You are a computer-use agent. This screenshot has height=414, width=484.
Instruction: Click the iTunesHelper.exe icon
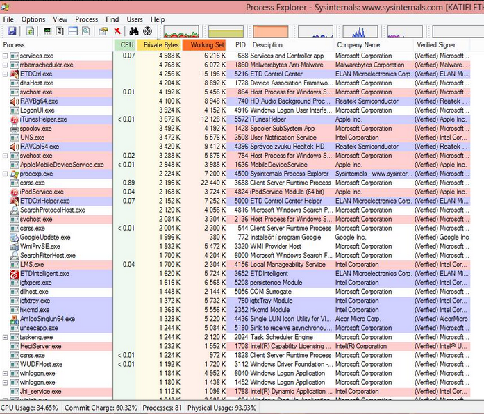pos(15,119)
